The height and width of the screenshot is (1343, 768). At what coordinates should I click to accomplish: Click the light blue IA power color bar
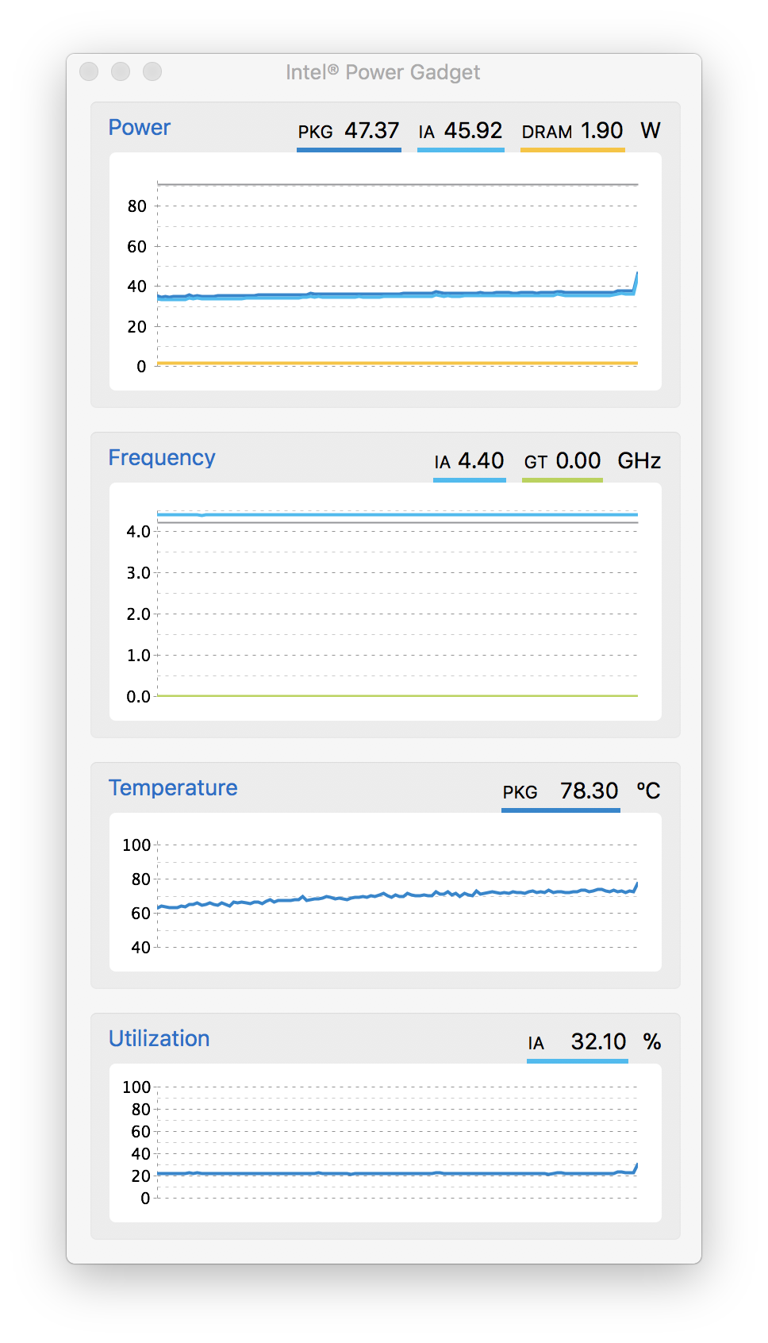(461, 149)
